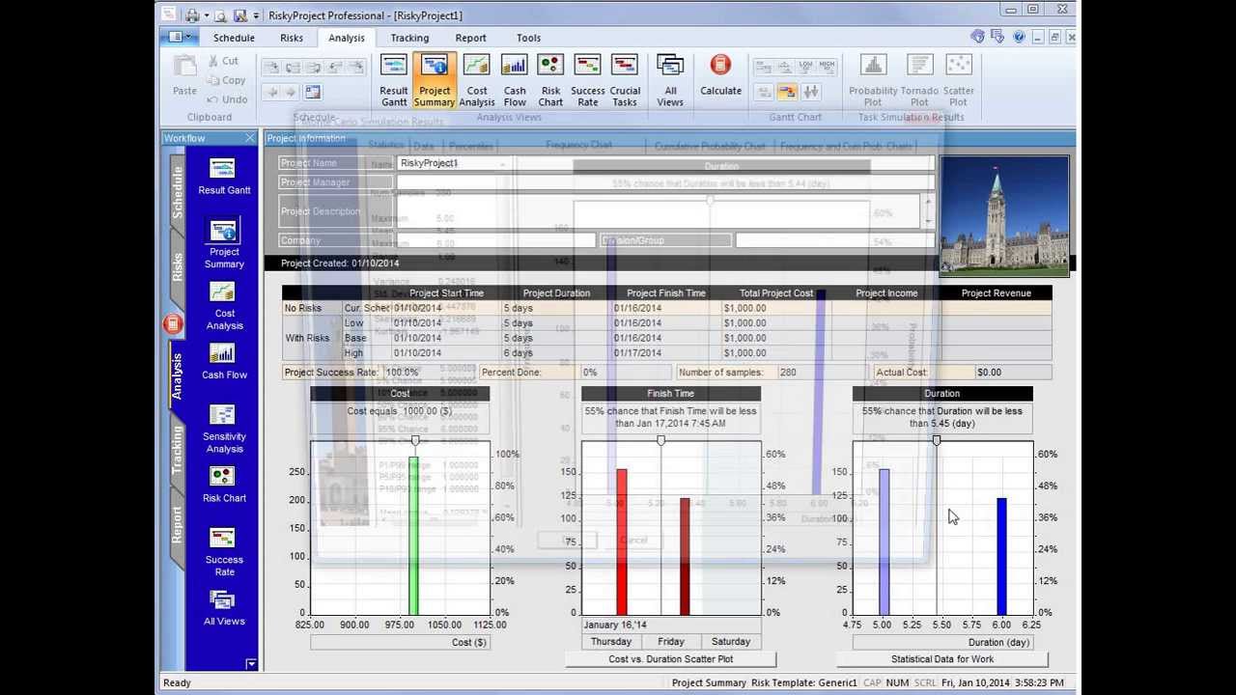Screen dimensions: 1236x695
Task: Open the Cash Flow ribbon view
Action: (515, 80)
